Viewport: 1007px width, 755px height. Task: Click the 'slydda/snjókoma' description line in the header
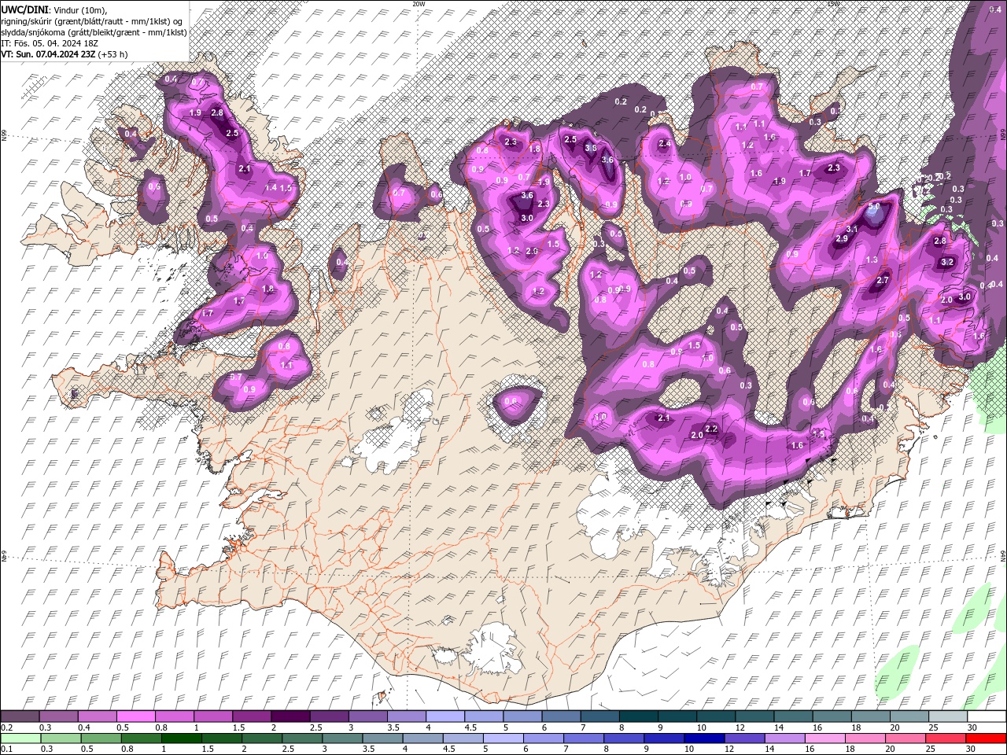point(93,31)
